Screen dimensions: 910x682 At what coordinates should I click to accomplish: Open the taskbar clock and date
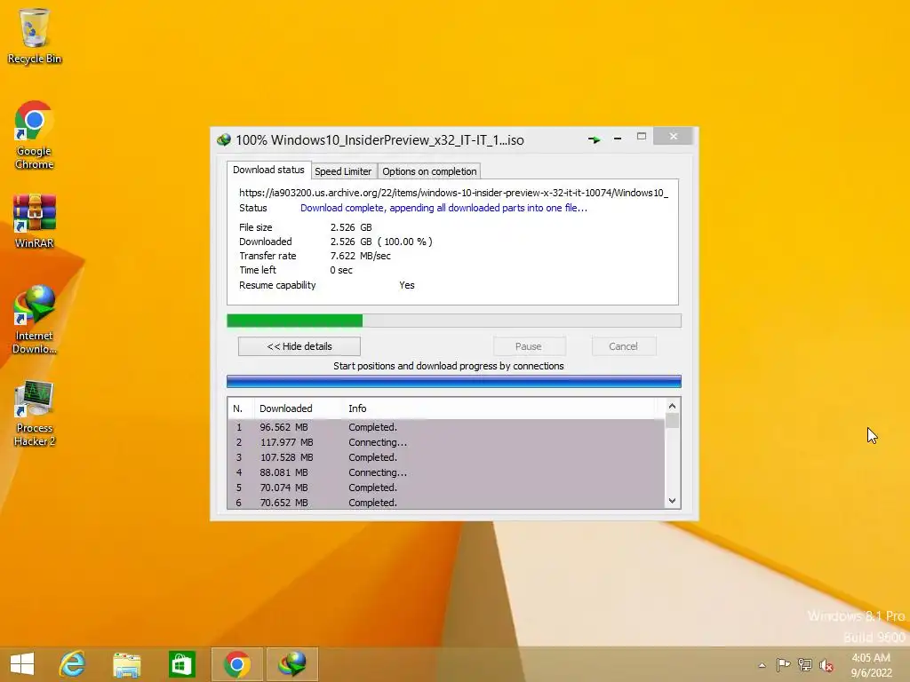tap(871, 665)
